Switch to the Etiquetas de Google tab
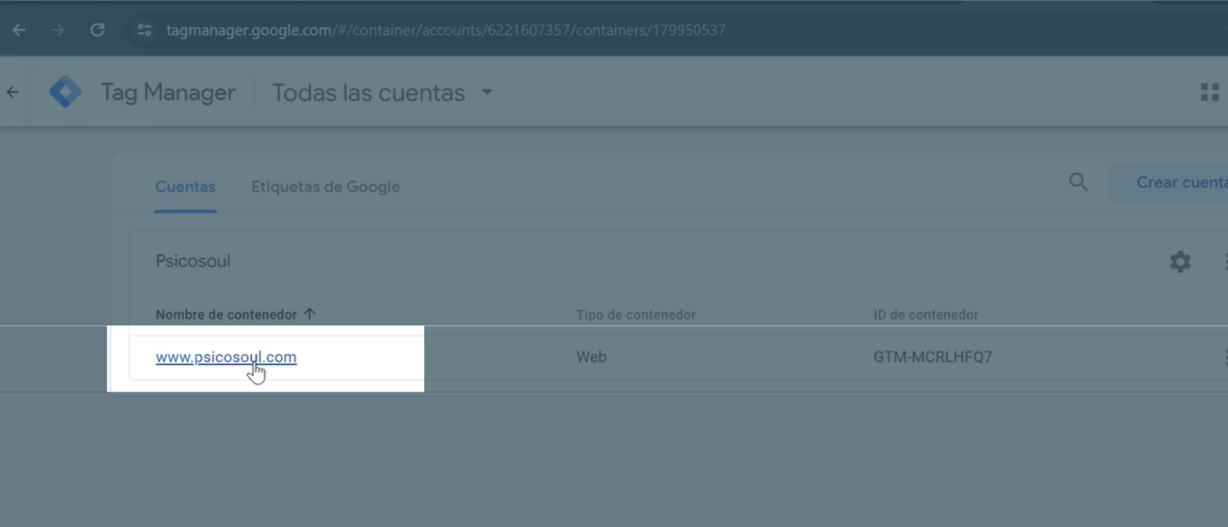Viewport: 1228px width, 527px height. pos(326,186)
